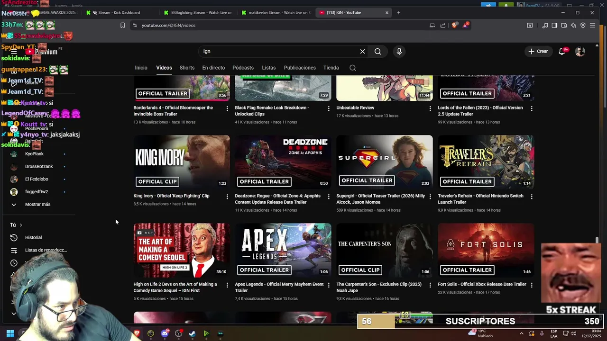This screenshot has width=607, height=341.
Task: Switch to the Inicio channel tab
Action: click(x=141, y=68)
